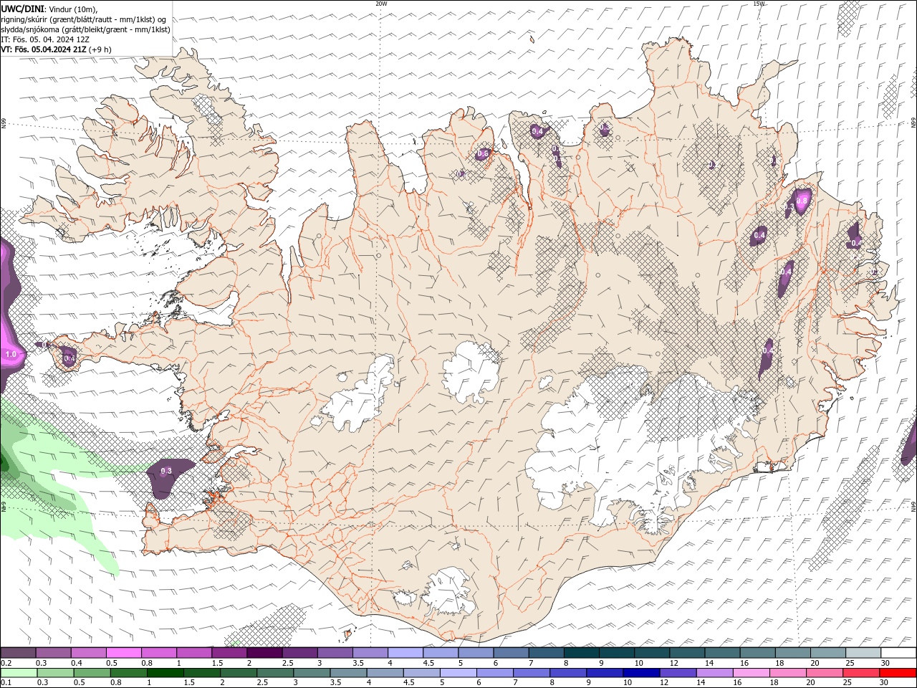Pick bright red rain swatch after 30
This screenshot has width=917, height=688.
pyautogui.click(x=897, y=673)
